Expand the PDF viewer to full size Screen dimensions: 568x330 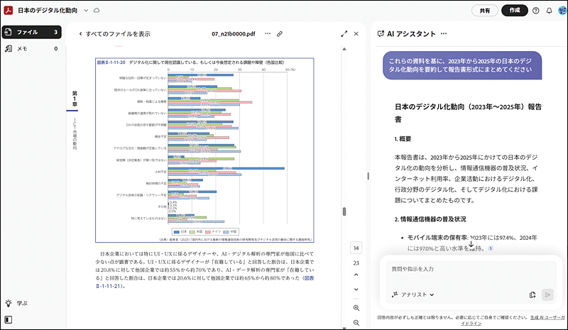tap(344, 33)
